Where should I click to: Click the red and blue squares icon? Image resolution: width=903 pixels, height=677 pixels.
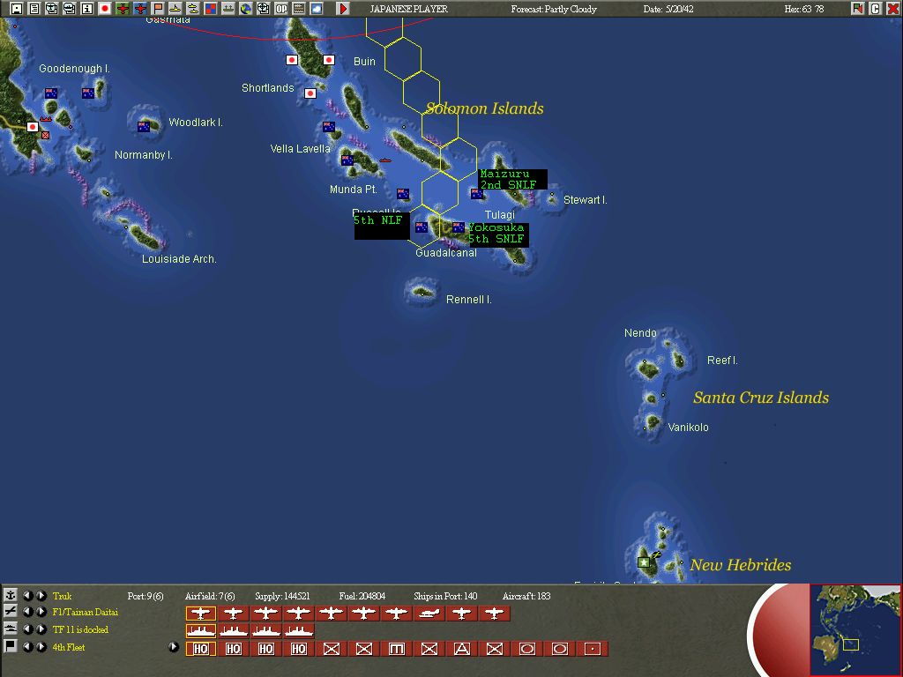[210, 9]
